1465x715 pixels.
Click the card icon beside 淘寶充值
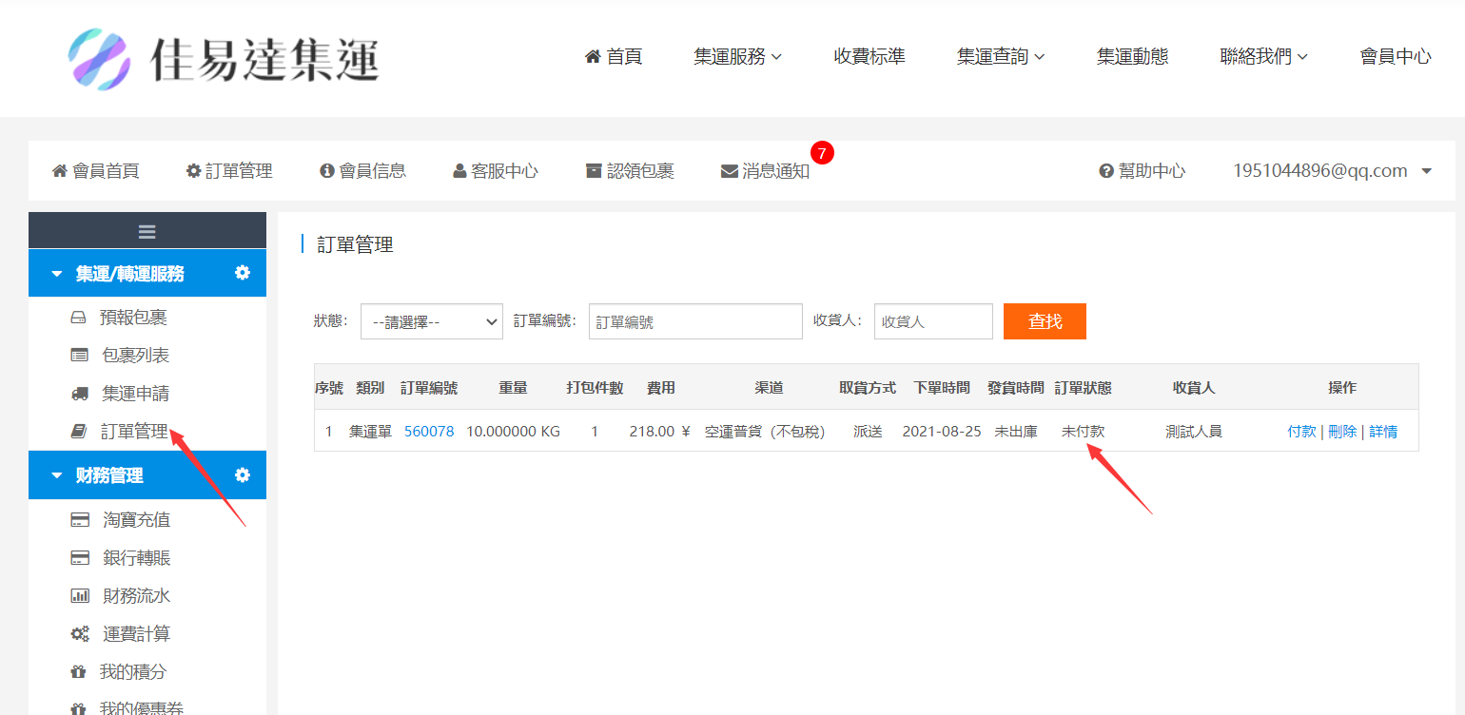click(80, 520)
